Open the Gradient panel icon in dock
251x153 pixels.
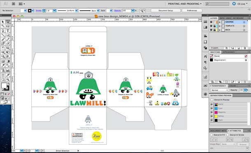point(205,27)
